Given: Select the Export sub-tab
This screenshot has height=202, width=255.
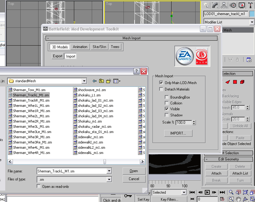Looking at the screenshot, I should click(x=58, y=56).
